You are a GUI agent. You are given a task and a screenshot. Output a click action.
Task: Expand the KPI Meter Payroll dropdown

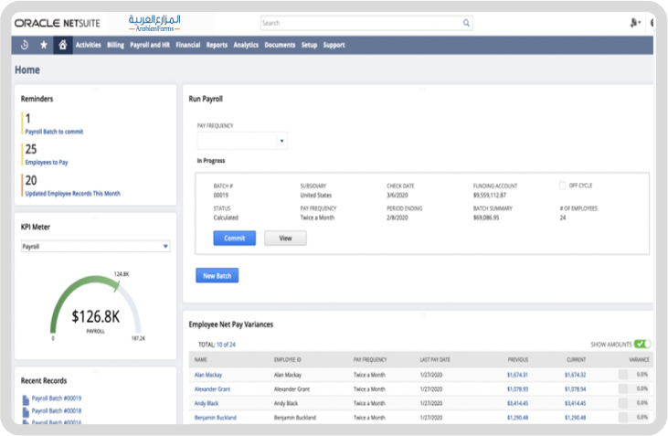point(164,246)
